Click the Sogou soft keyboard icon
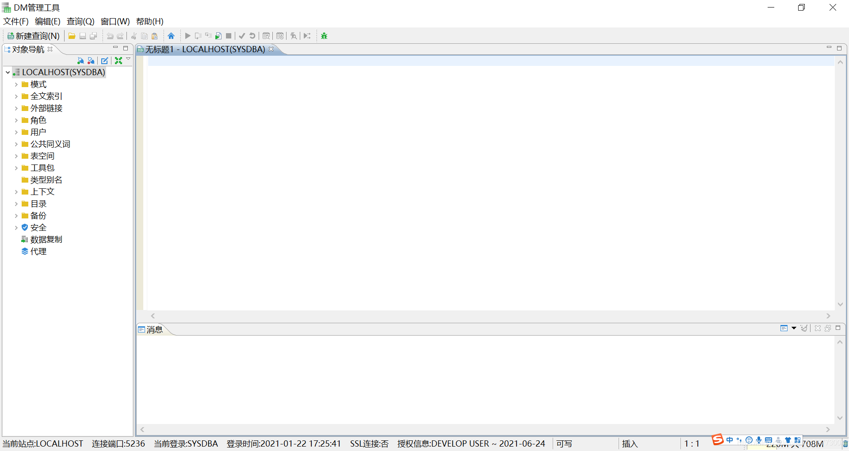 [769, 440]
